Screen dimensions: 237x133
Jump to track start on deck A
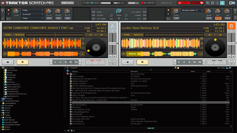5,54
